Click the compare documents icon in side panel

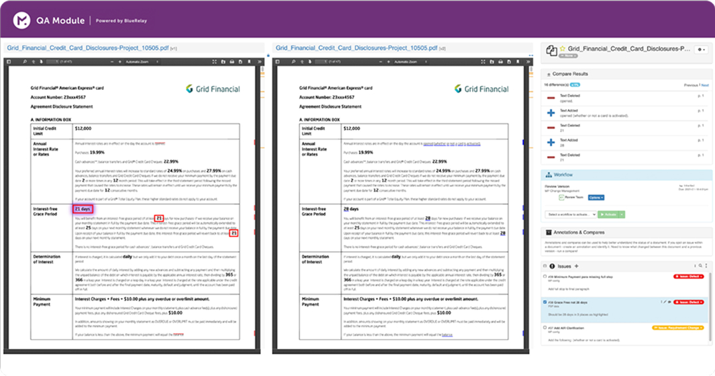click(551, 51)
